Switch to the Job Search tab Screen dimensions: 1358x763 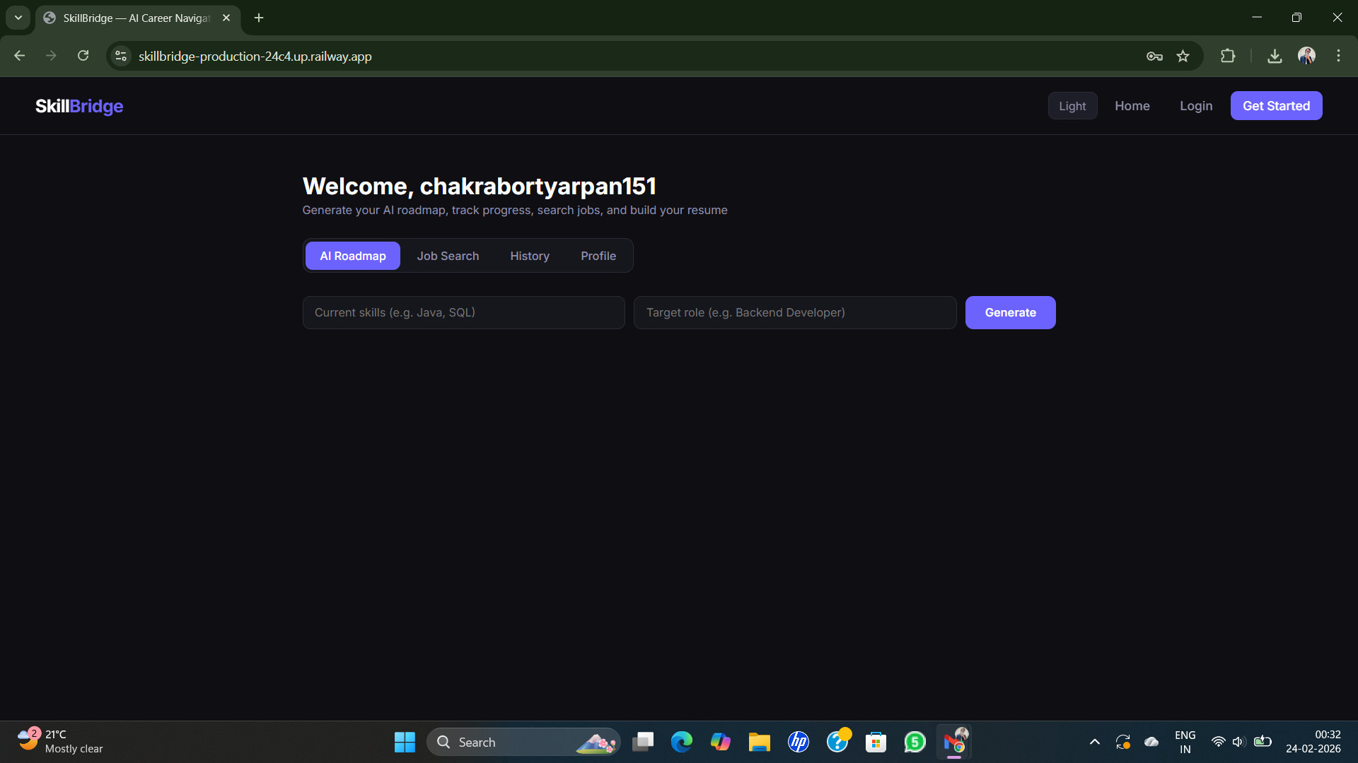[x=448, y=256]
